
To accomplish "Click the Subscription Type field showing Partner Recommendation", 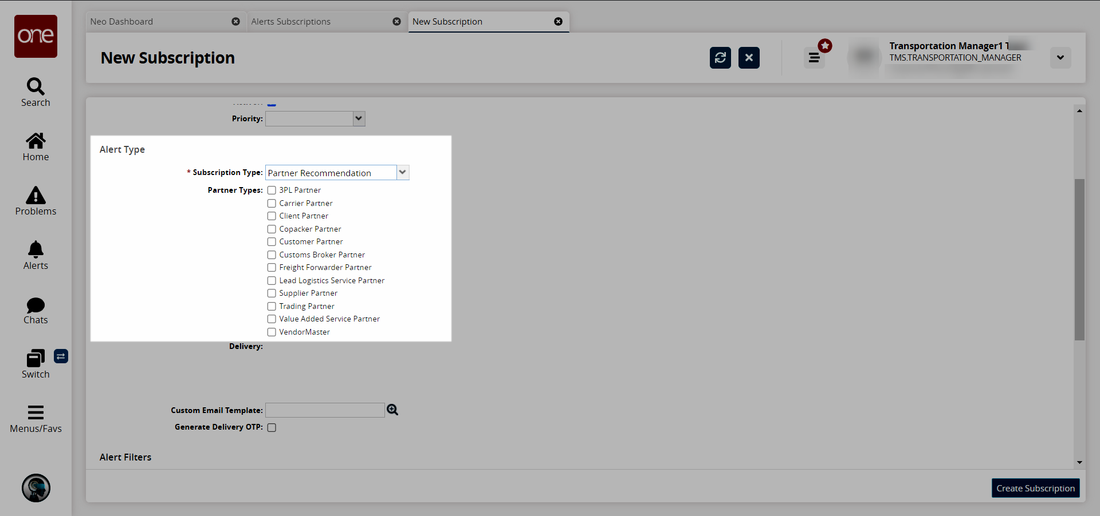I will coord(331,173).
